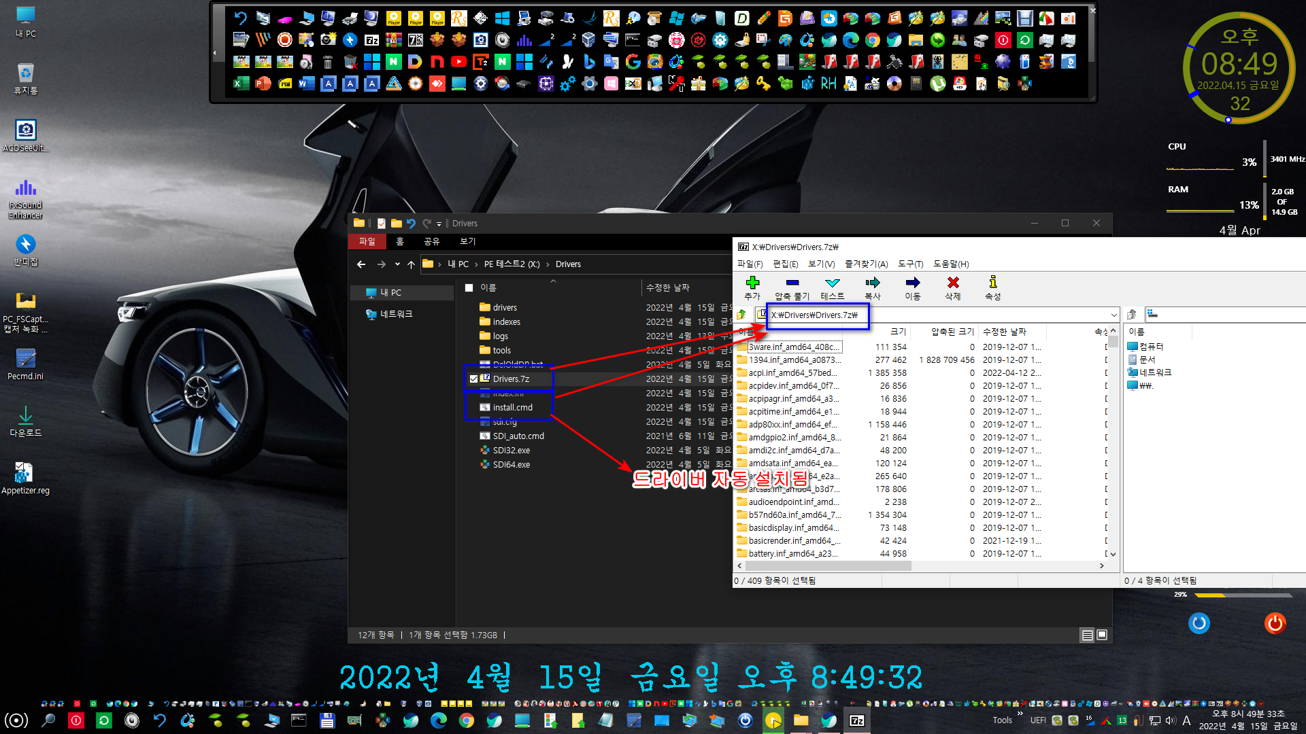The width and height of the screenshot is (1306, 734).
Task: Open Google G icon in the top dock
Action: [633, 63]
